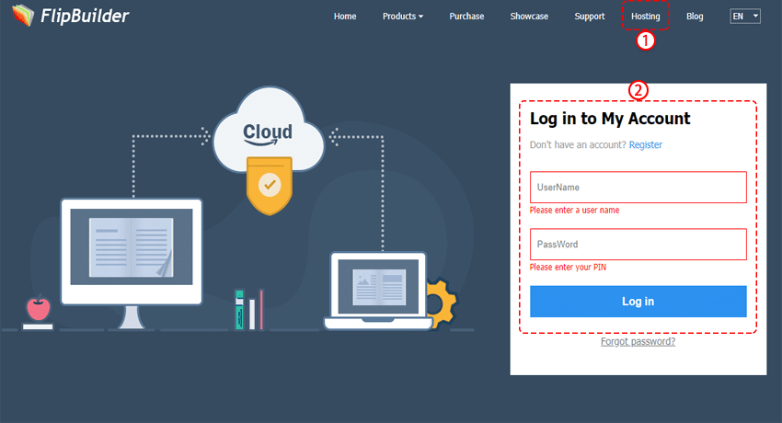Focus the PassWord input field
The height and width of the screenshot is (423, 782).
tap(638, 244)
